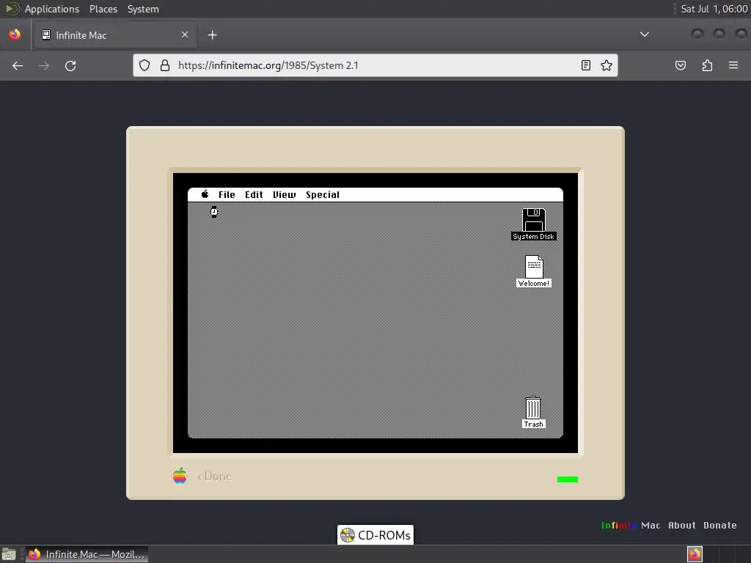751x563 pixels.
Task: Select the System Disk floppy icon
Action: pos(534,224)
